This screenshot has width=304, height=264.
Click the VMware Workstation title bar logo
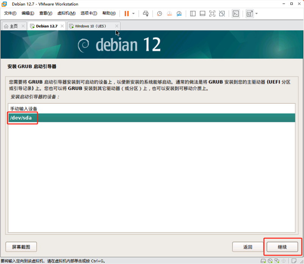tap(4, 4)
